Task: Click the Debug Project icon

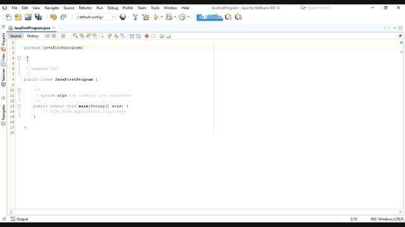Action: point(169,17)
